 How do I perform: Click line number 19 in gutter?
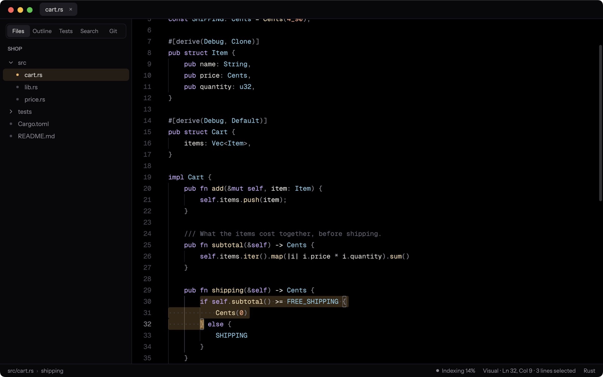tap(147, 177)
